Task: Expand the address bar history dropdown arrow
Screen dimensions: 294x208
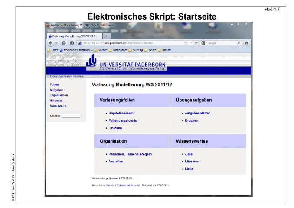Action: coord(191,43)
